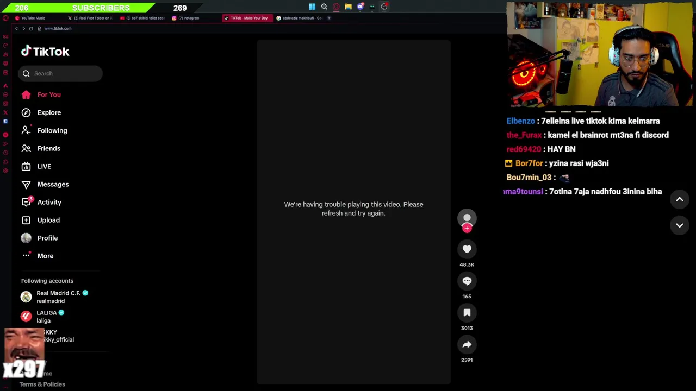Expand the More options menu
The height and width of the screenshot is (391, 696).
(x=37, y=256)
